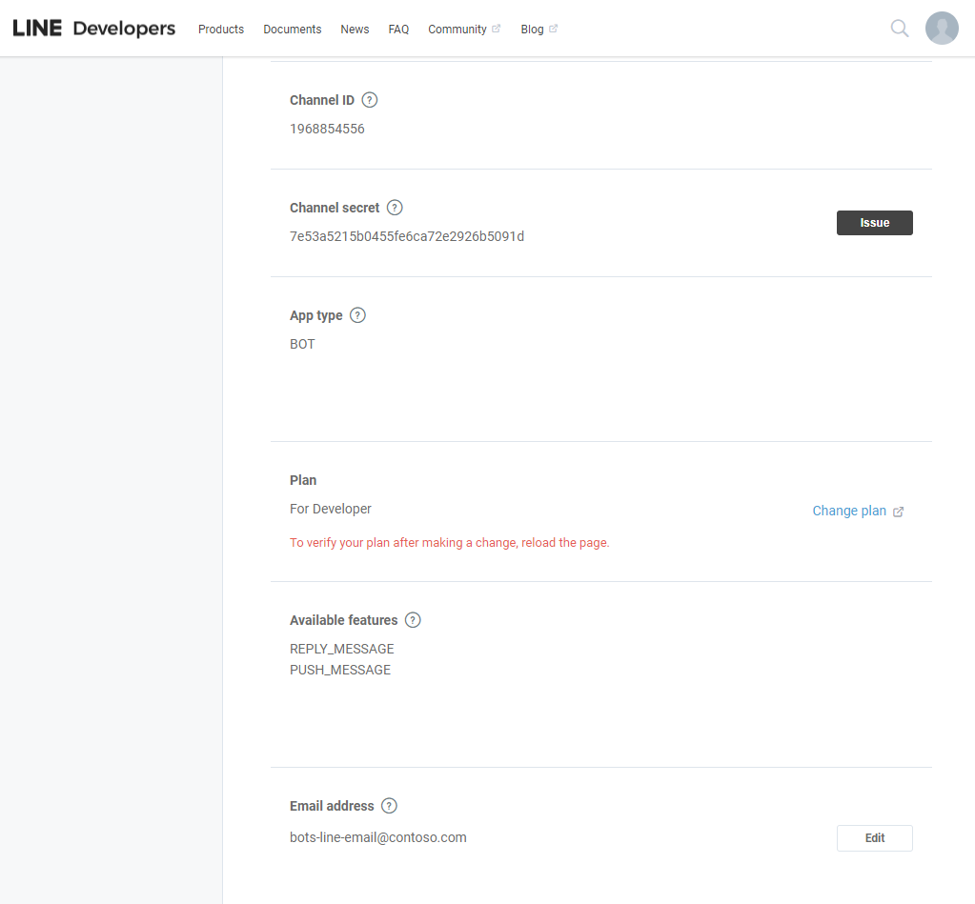This screenshot has width=975, height=904.
Task: Click the For Developer plan value
Action: tap(330, 509)
